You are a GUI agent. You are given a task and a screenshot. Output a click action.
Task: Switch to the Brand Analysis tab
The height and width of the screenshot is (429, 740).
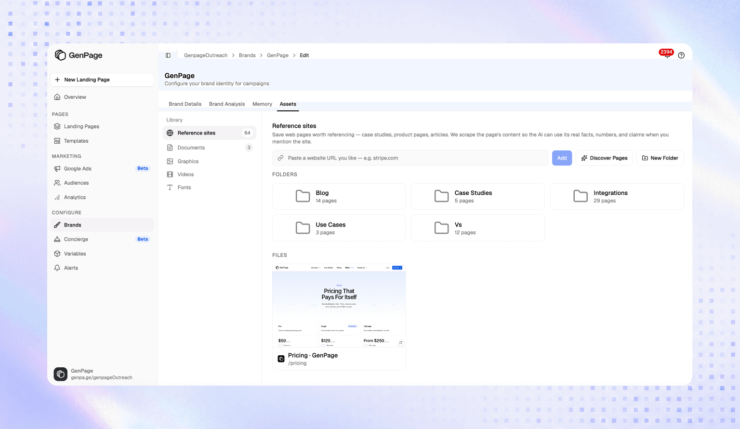(x=227, y=104)
